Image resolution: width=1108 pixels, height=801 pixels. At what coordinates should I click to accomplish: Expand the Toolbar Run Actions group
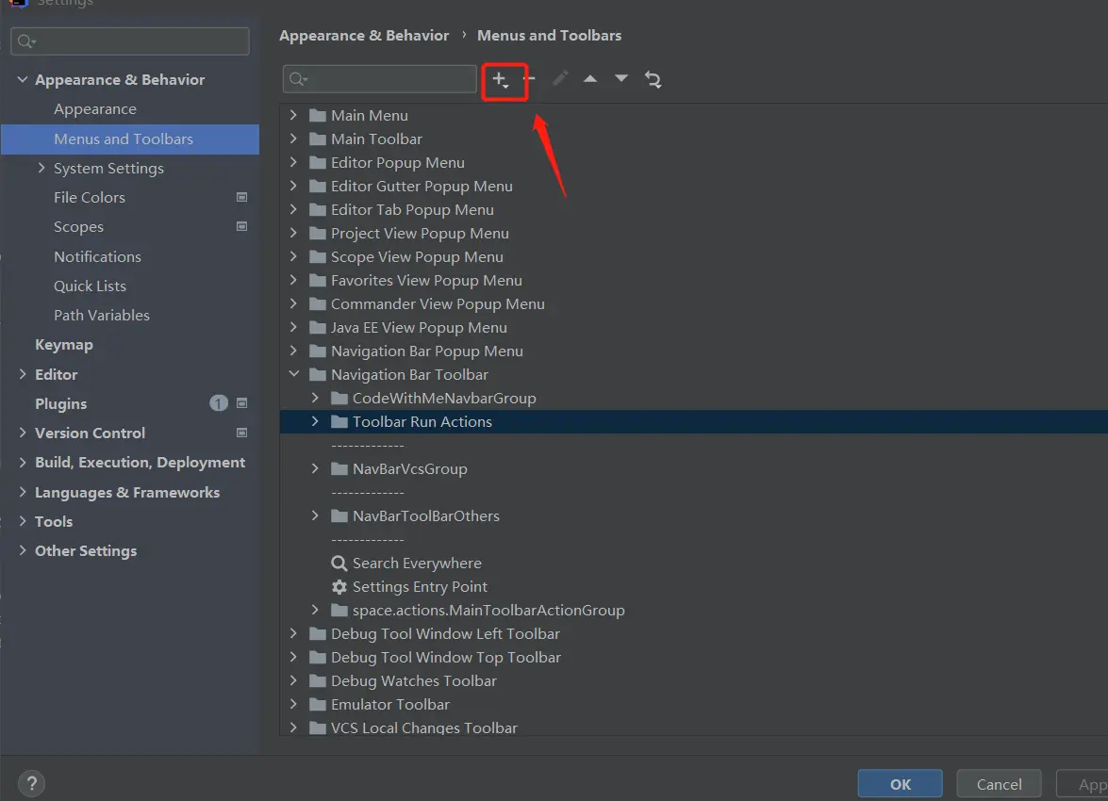315,421
